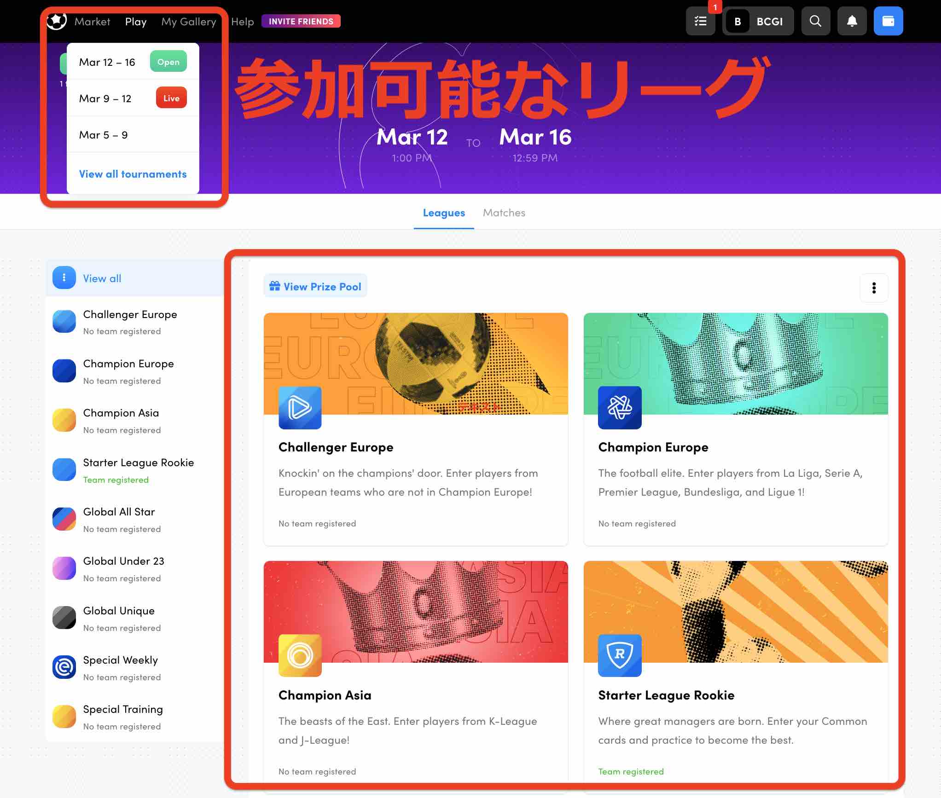Click the Sorare soccer ball logo
Screen dimensions: 941x798
click(x=57, y=21)
